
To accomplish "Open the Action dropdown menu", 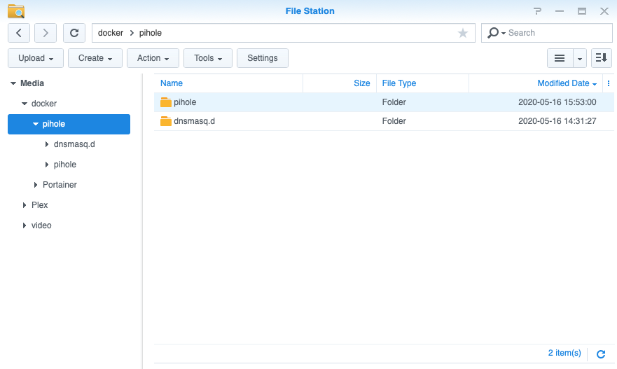I will (x=153, y=58).
